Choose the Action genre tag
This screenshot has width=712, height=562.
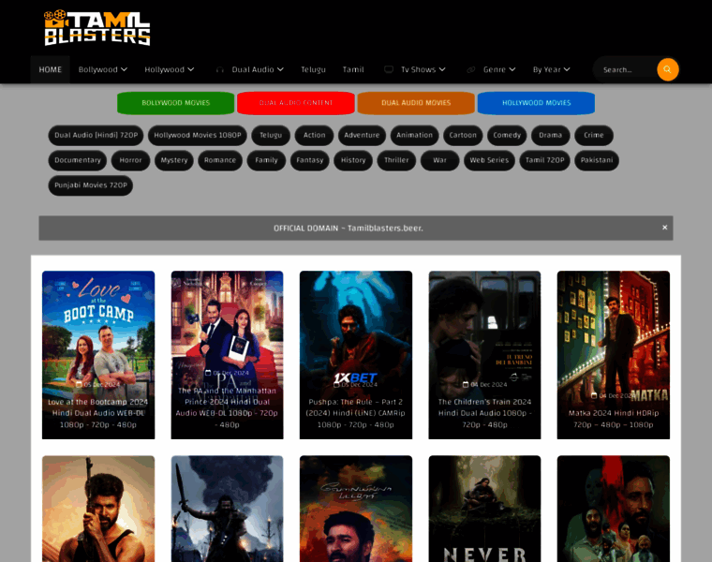click(314, 135)
